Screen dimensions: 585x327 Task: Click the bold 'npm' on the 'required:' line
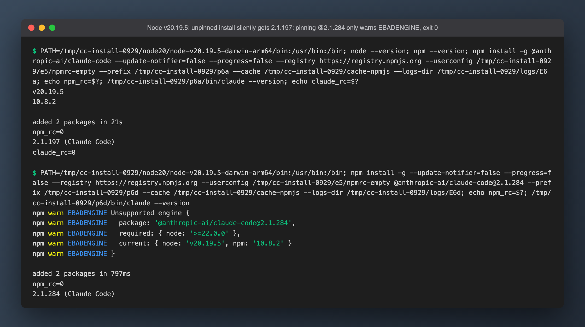coord(38,233)
